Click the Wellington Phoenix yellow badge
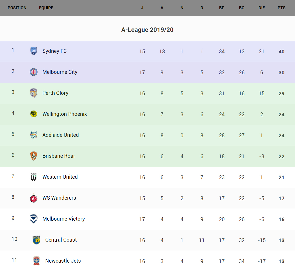The height and width of the screenshot is (274, 295). click(34, 114)
